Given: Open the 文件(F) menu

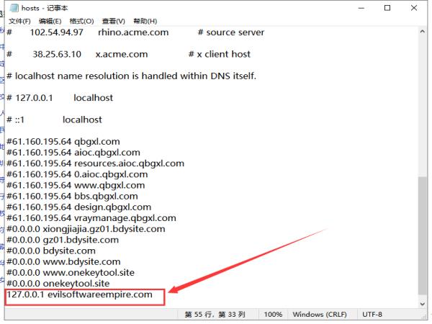Looking at the screenshot, I should tap(19, 21).
